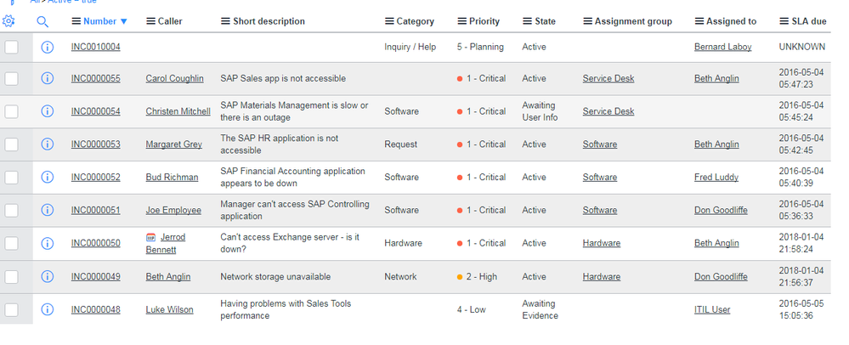
Task: Sort by the Short description header
Action: coord(269,21)
